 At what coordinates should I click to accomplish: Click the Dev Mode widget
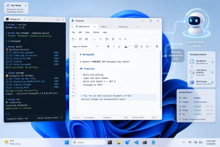[x=16, y=8]
